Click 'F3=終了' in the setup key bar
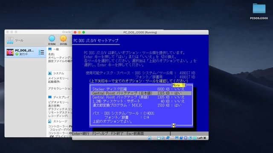The width and height of the screenshot is (273, 153). [x=117, y=133]
